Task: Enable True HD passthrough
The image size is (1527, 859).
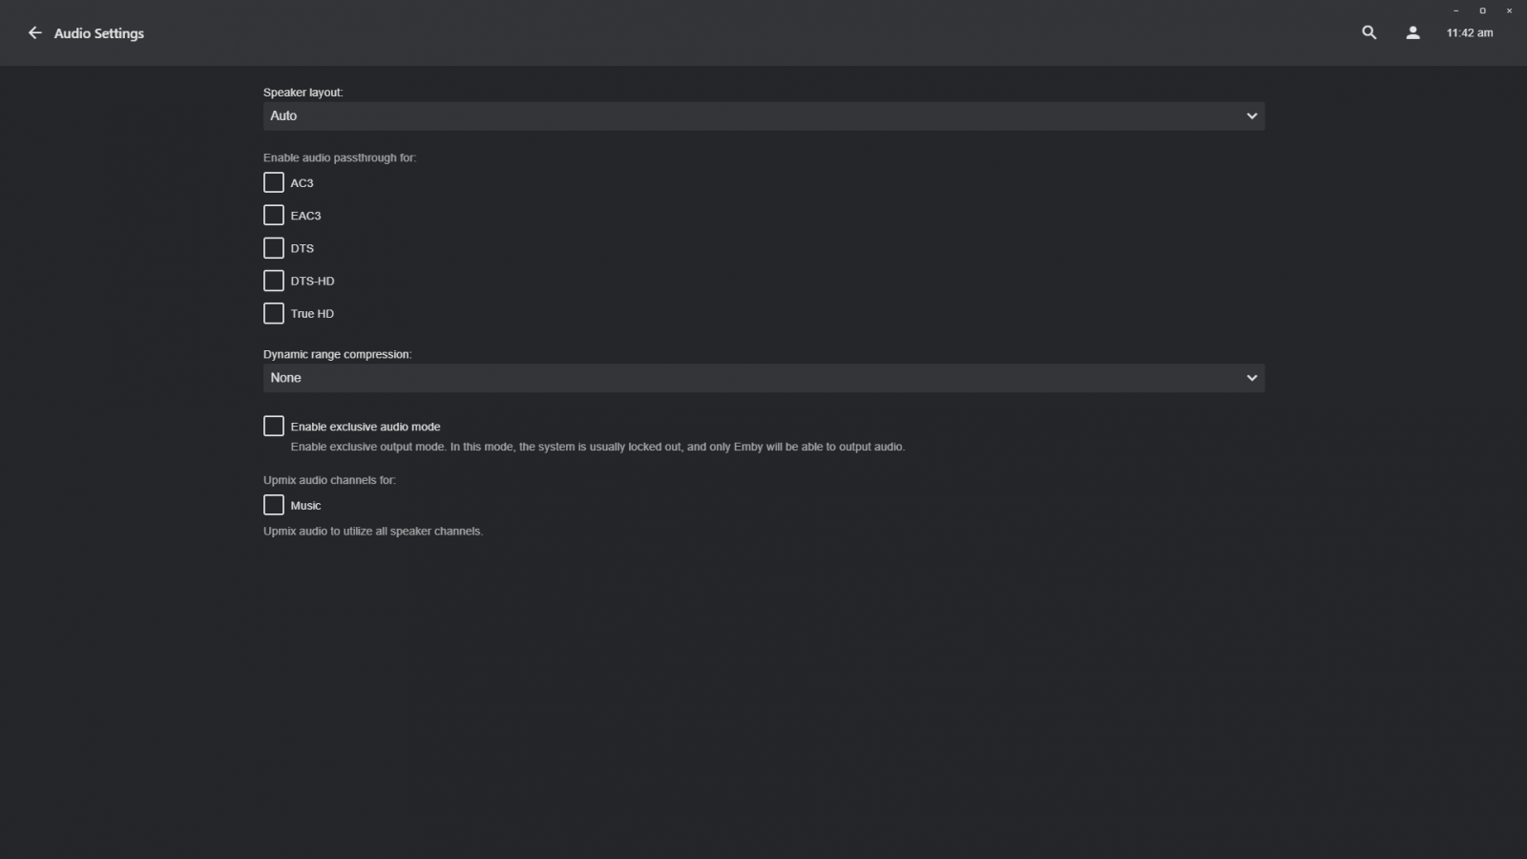Action: pyautogui.click(x=274, y=313)
